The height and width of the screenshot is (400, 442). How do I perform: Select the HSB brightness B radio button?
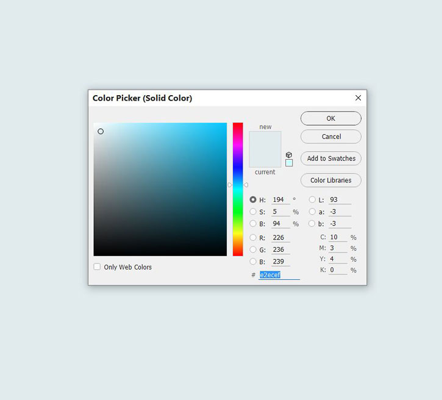[x=253, y=224]
